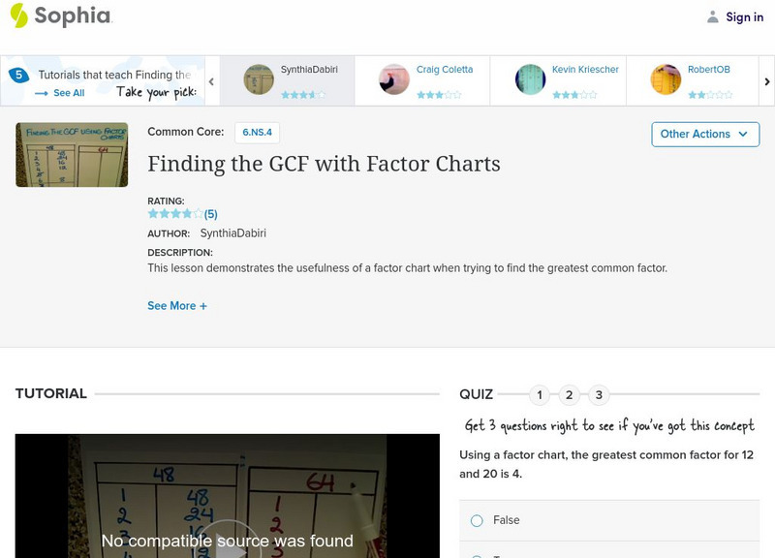Select SynthiaDabiri's tutorial avatar
This screenshot has height=558, width=775.
tap(259, 79)
